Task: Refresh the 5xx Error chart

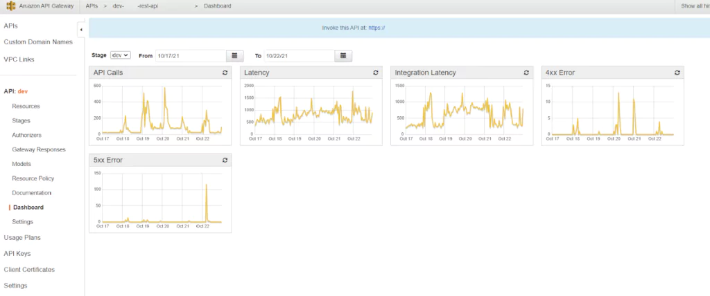Action: coord(225,160)
